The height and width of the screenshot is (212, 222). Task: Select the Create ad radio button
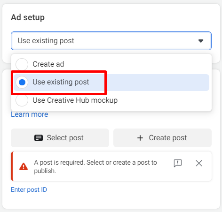[x=22, y=64]
